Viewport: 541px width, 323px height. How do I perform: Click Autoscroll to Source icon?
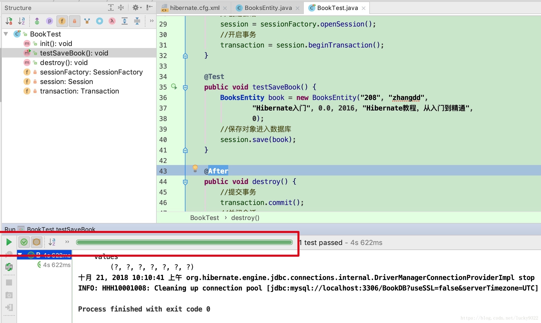pyautogui.click(x=125, y=21)
